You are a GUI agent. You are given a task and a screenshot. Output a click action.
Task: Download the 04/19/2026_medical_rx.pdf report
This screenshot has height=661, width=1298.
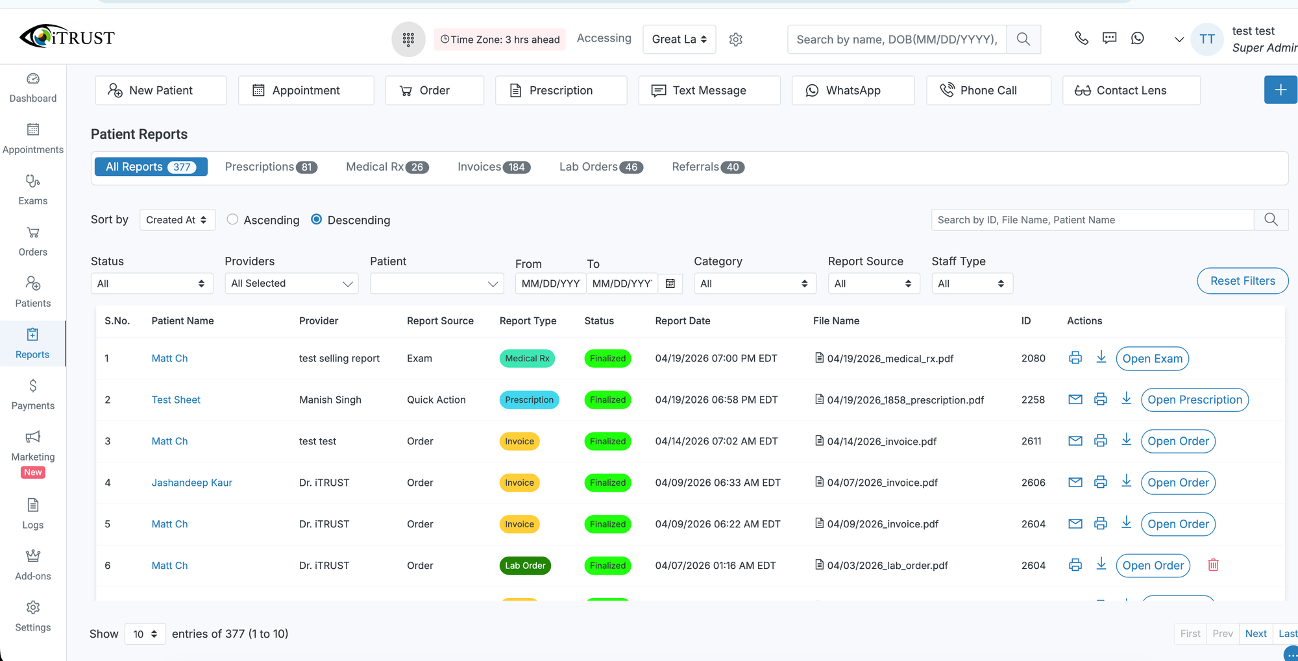coord(1101,357)
